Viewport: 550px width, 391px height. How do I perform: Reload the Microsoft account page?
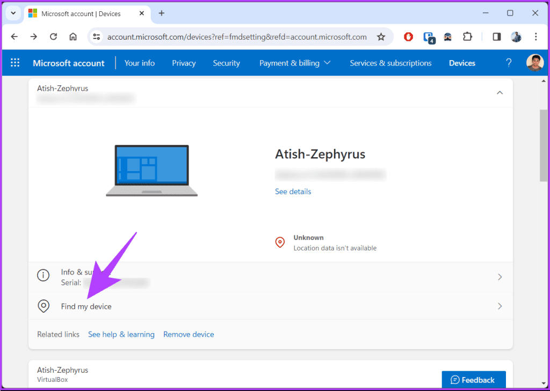(53, 37)
